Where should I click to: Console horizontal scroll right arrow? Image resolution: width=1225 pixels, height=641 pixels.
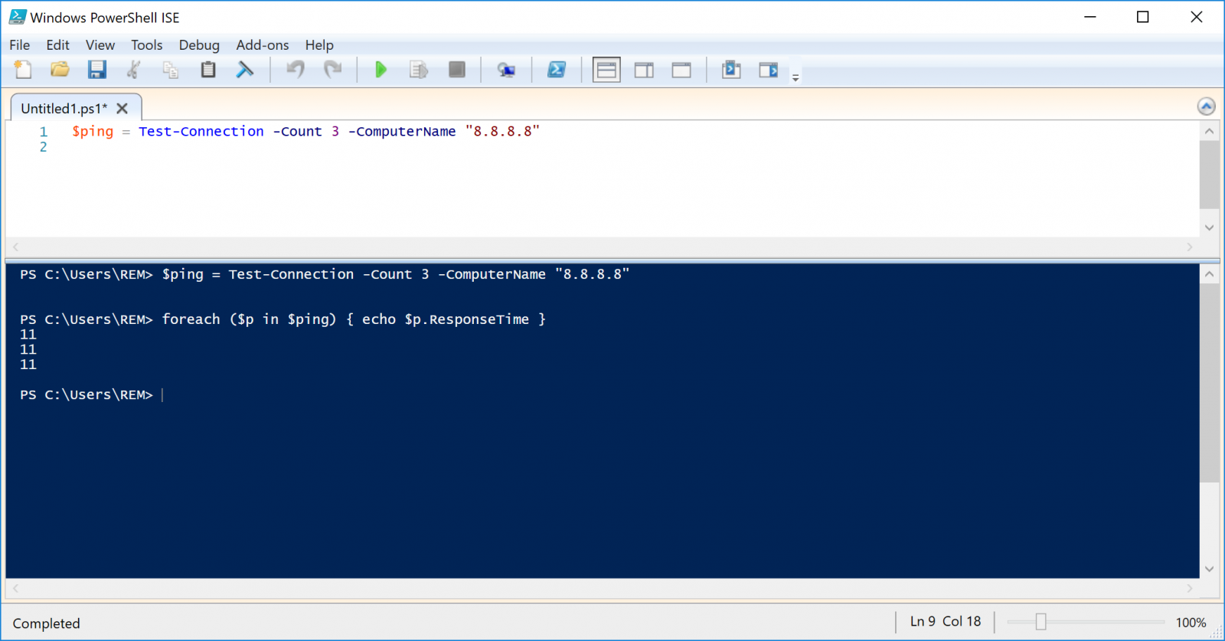1190,588
